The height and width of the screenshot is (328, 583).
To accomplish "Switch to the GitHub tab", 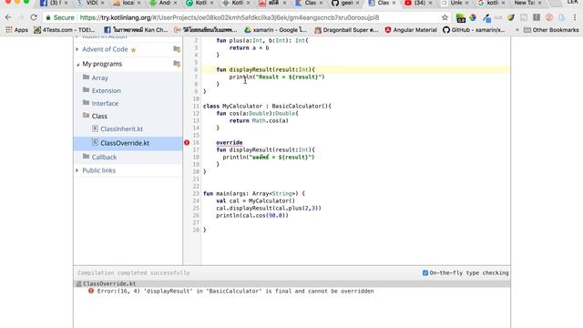I will click(346, 3).
